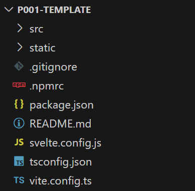Screen dimensions: 195x191
Task: Click the yellow braces JSON icon
Action: [x=19, y=104]
